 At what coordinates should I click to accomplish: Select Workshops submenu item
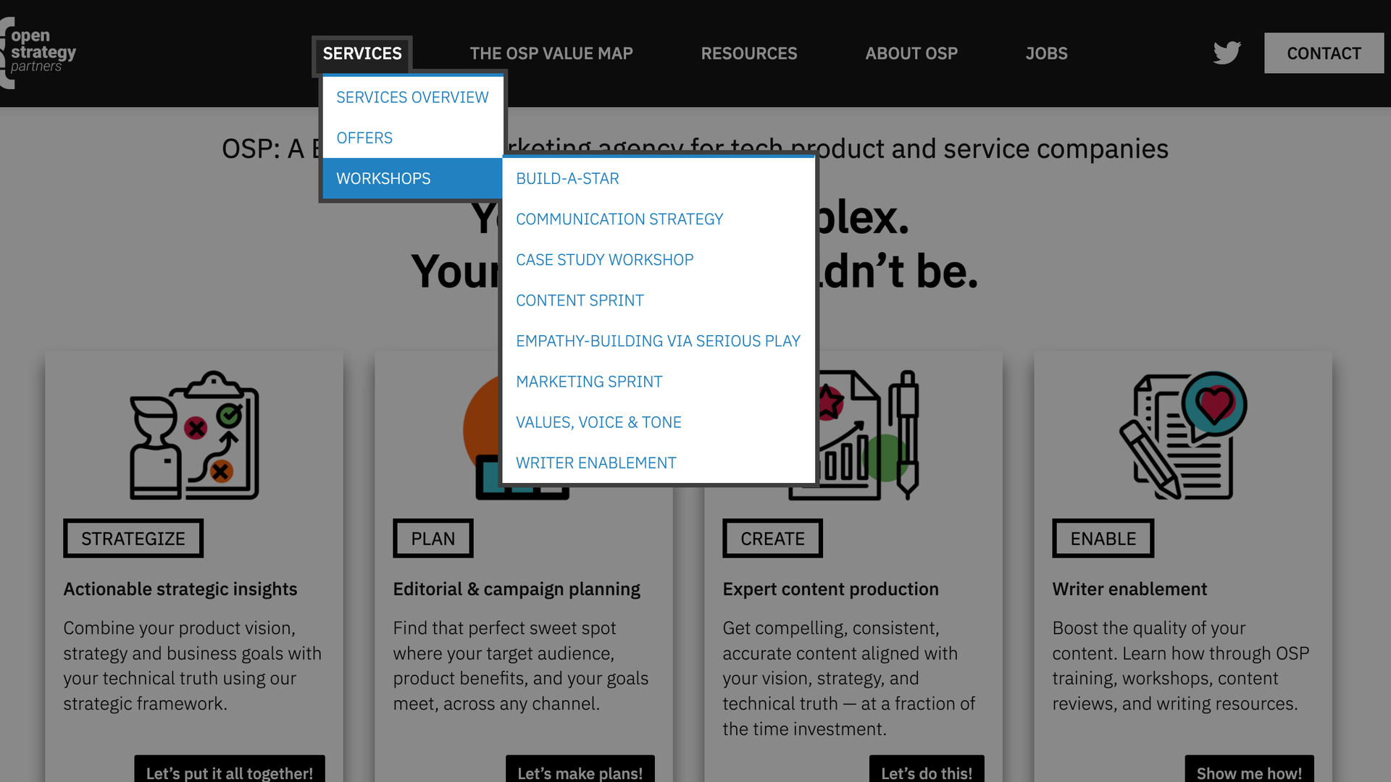pos(383,178)
